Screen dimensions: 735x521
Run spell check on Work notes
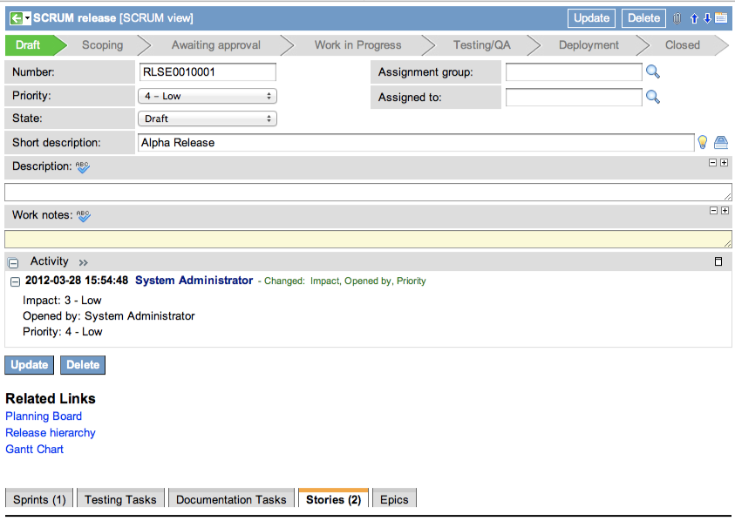(x=83, y=215)
